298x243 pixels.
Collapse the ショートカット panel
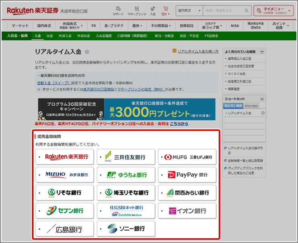[x=262, y=99]
